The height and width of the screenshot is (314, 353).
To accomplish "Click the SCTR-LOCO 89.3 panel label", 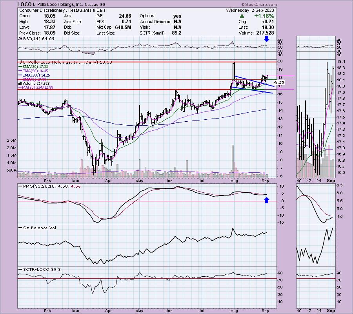I will coord(40,269).
